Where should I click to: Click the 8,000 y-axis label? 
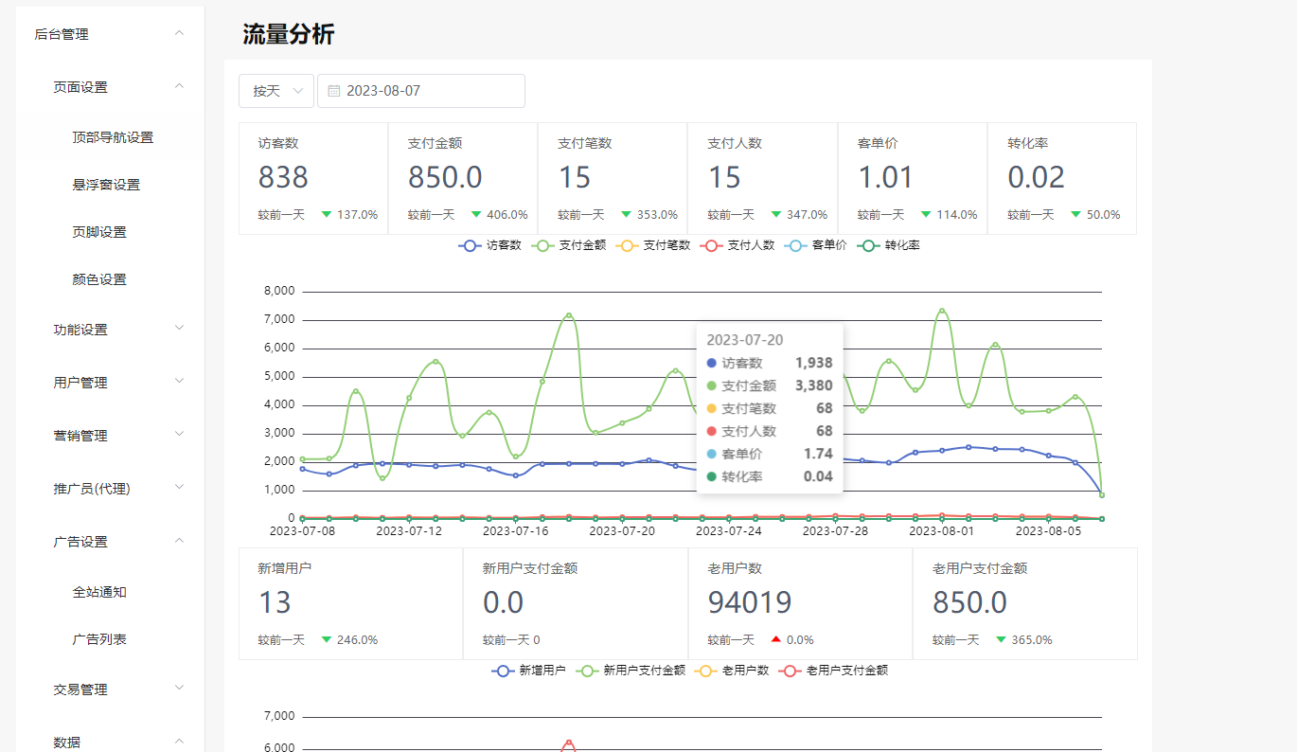coord(278,291)
